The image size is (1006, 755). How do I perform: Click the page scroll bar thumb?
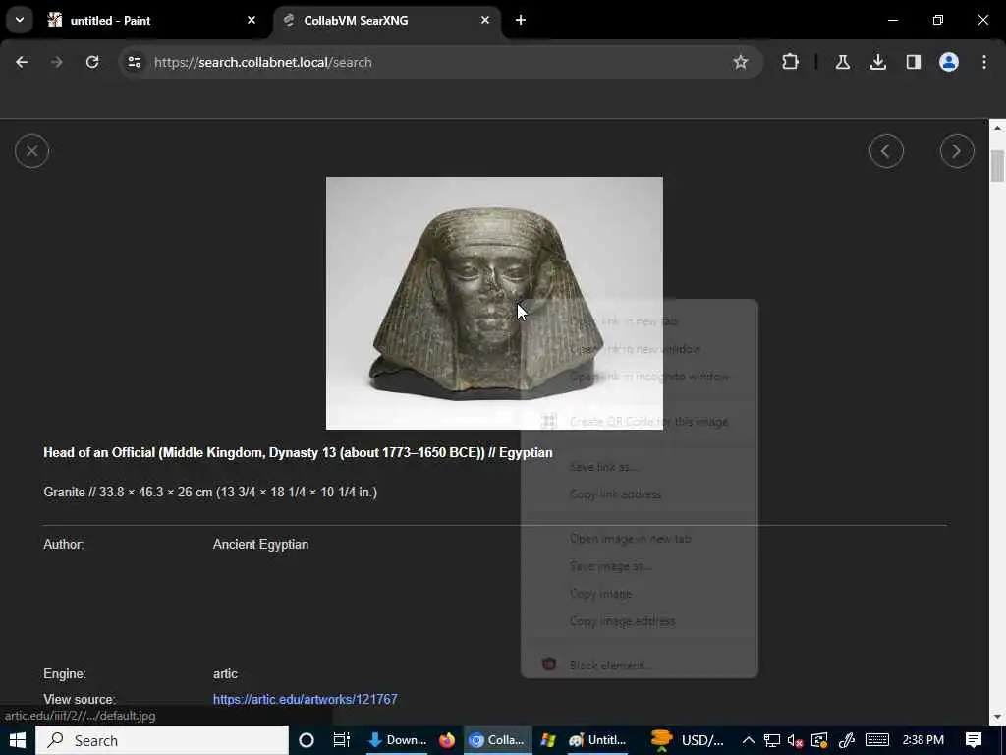pos(997,166)
